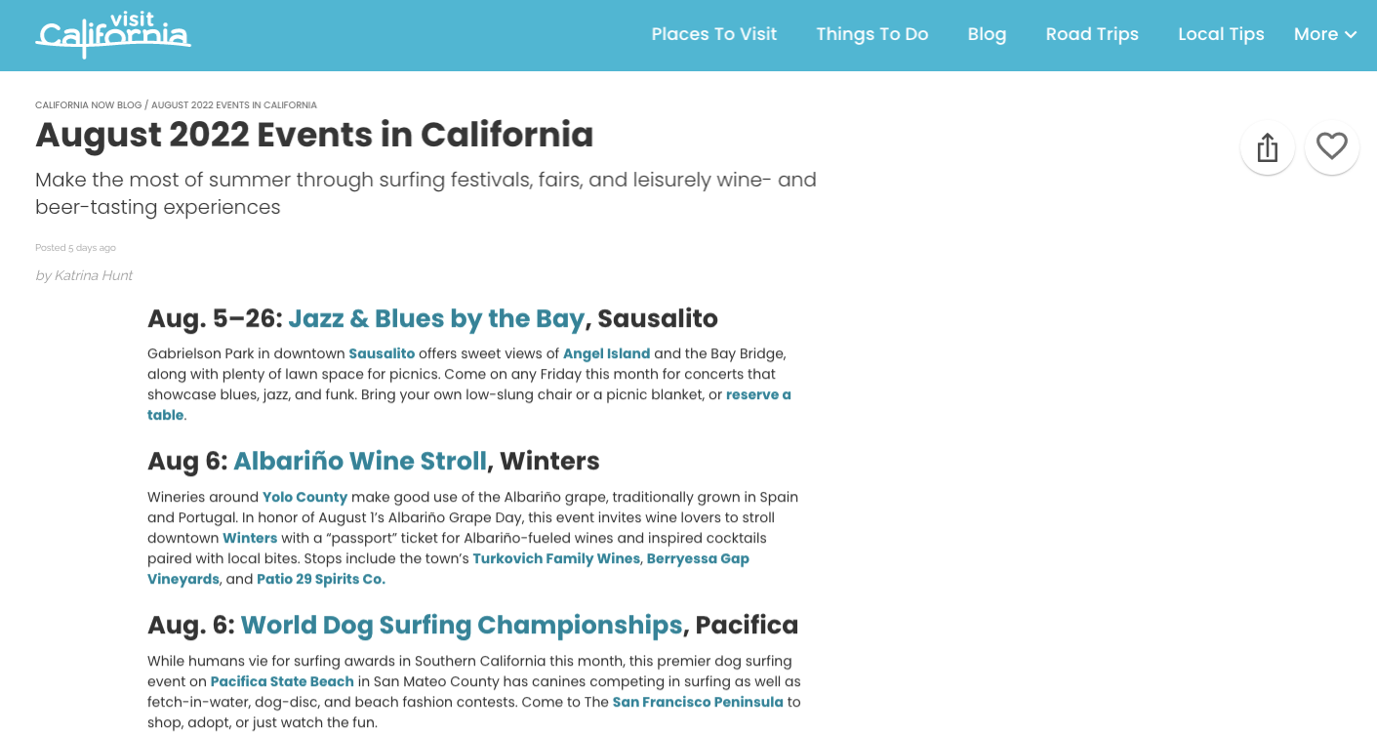Open Albariño Wine Stroll heading link
The image size is (1377, 733).
click(x=360, y=460)
